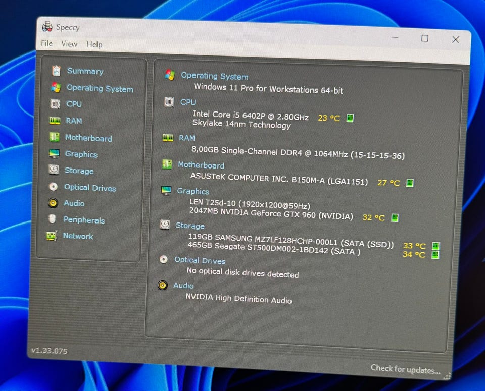This screenshot has width=485, height=391.
Task: Open Operating System heading link in summary pane
Action: coord(215,76)
